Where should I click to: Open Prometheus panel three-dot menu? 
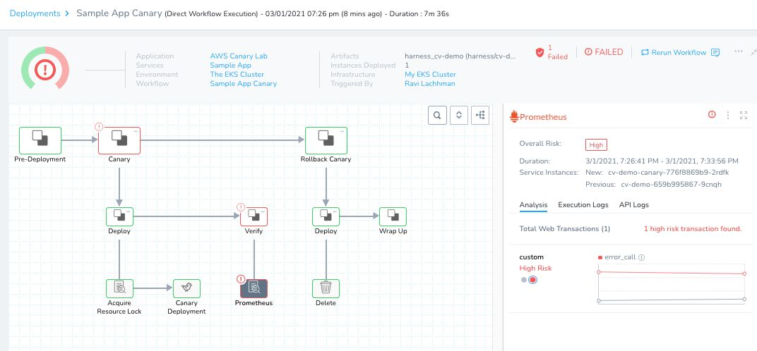click(728, 115)
